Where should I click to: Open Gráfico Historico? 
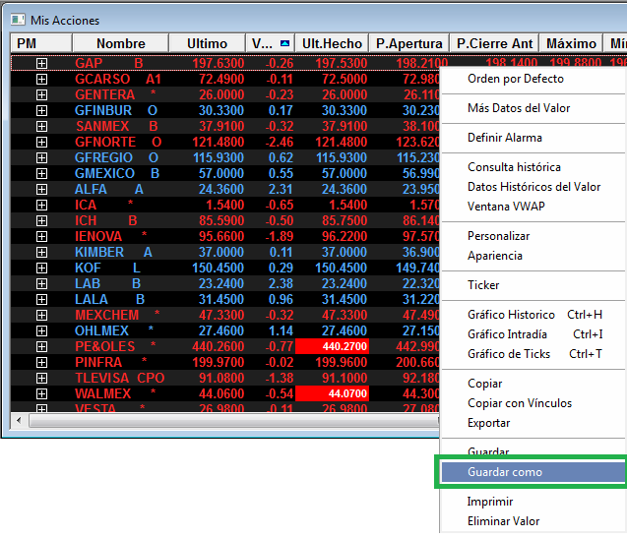533,315
